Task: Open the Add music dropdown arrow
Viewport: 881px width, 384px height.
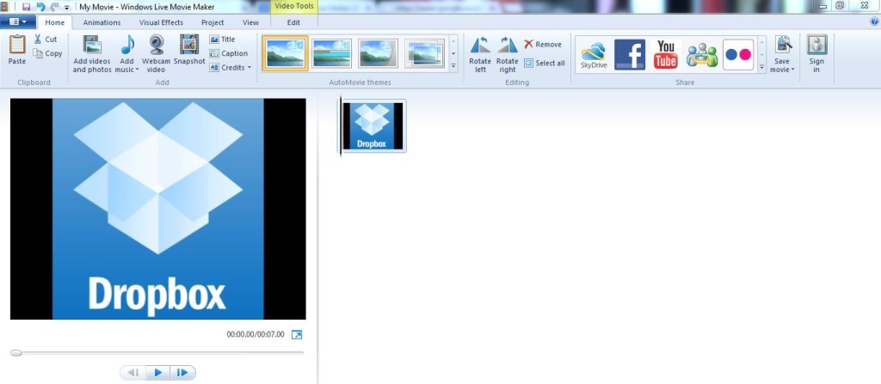Action: (x=137, y=70)
